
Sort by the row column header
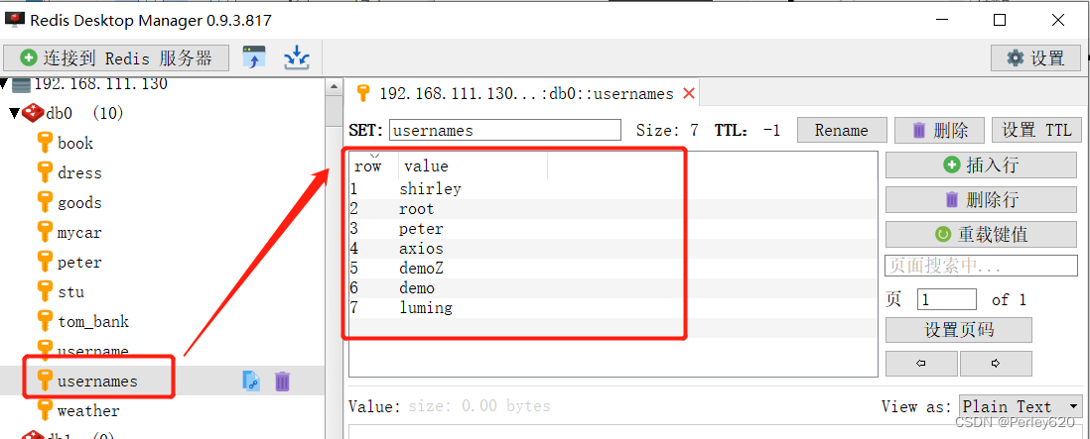click(373, 165)
